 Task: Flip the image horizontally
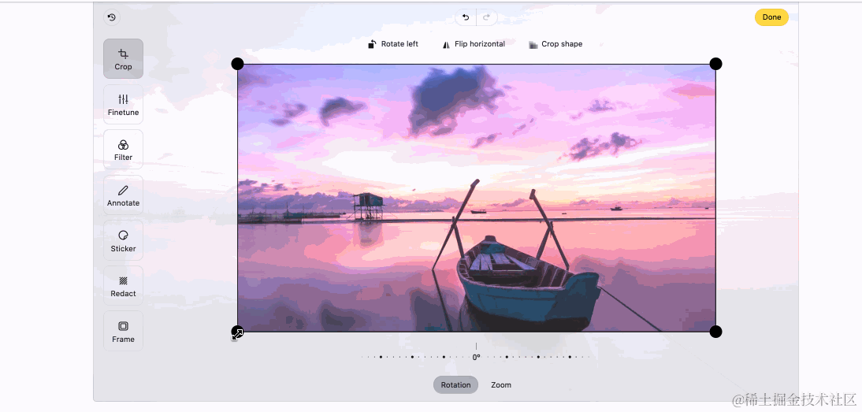[474, 44]
